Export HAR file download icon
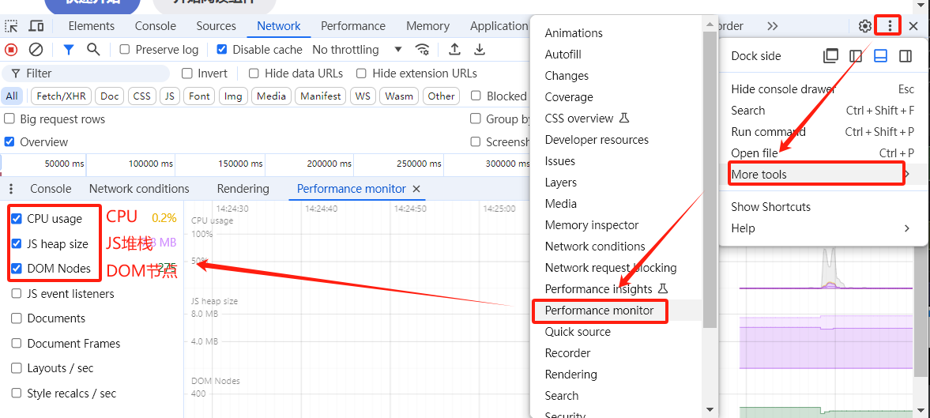 pos(480,49)
